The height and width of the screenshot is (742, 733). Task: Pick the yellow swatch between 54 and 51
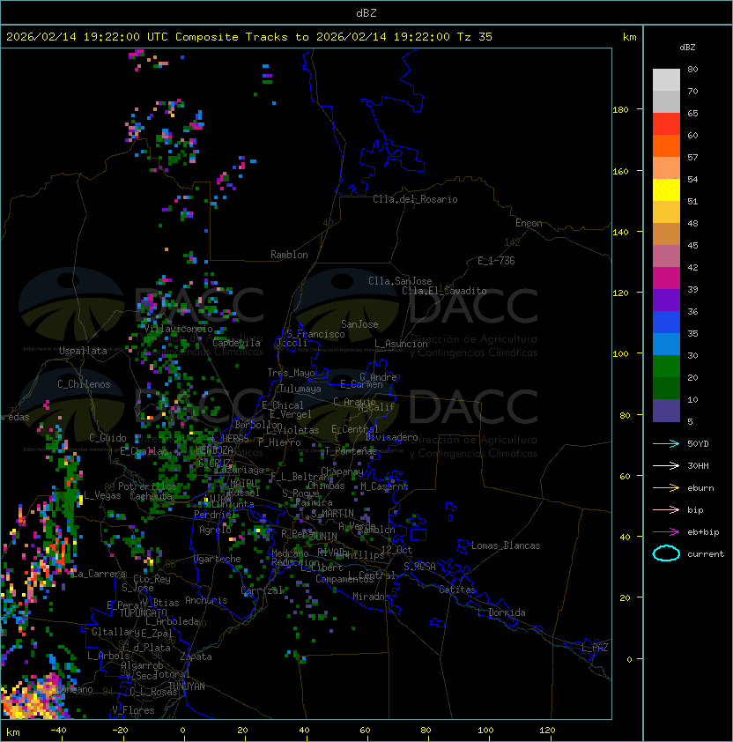click(x=666, y=190)
